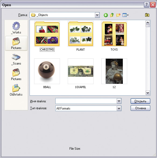The height and width of the screenshot is (158, 157).
Task: Select the Pictures shortcut below _Scans
Action: tap(16, 74)
